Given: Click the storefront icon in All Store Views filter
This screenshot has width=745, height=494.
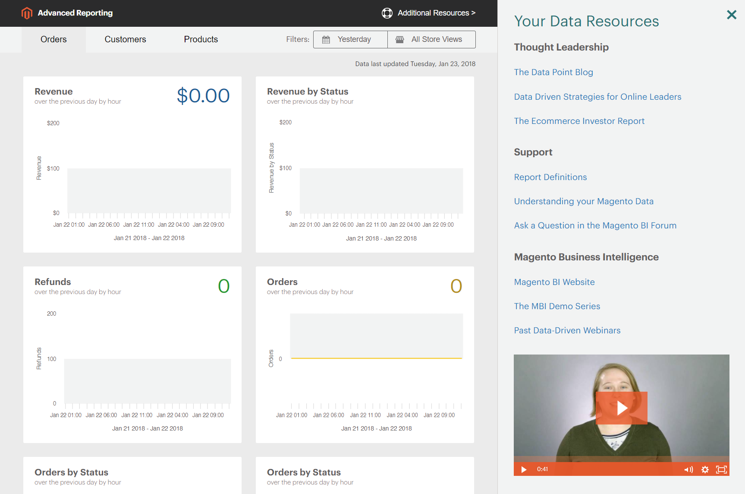Looking at the screenshot, I should coord(399,39).
